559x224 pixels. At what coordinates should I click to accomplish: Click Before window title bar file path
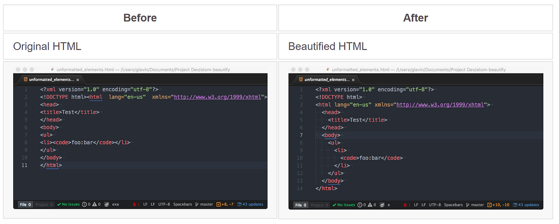click(143, 69)
